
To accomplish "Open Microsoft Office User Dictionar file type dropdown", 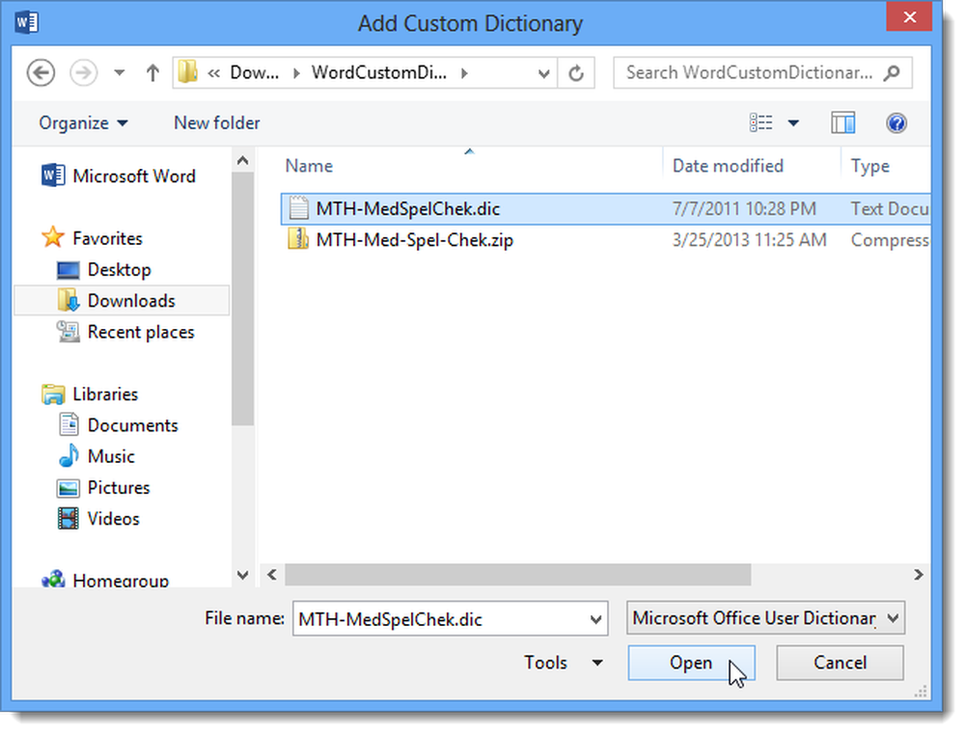I will [x=765, y=617].
